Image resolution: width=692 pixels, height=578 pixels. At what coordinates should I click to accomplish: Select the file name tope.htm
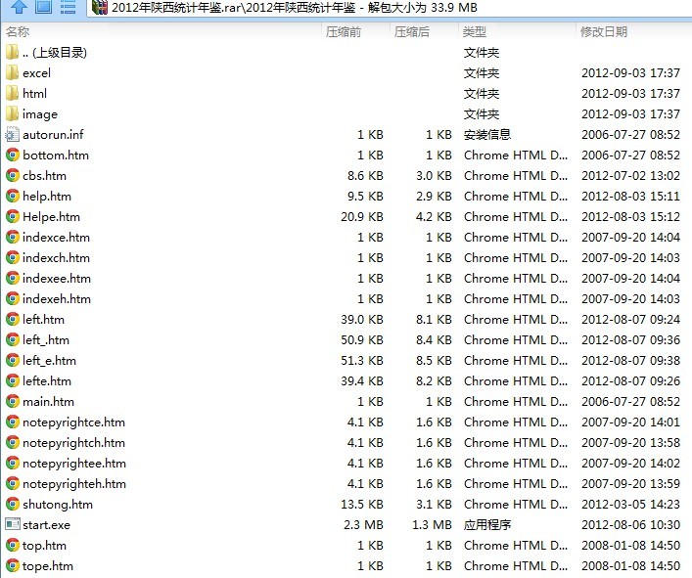pos(48,566)
